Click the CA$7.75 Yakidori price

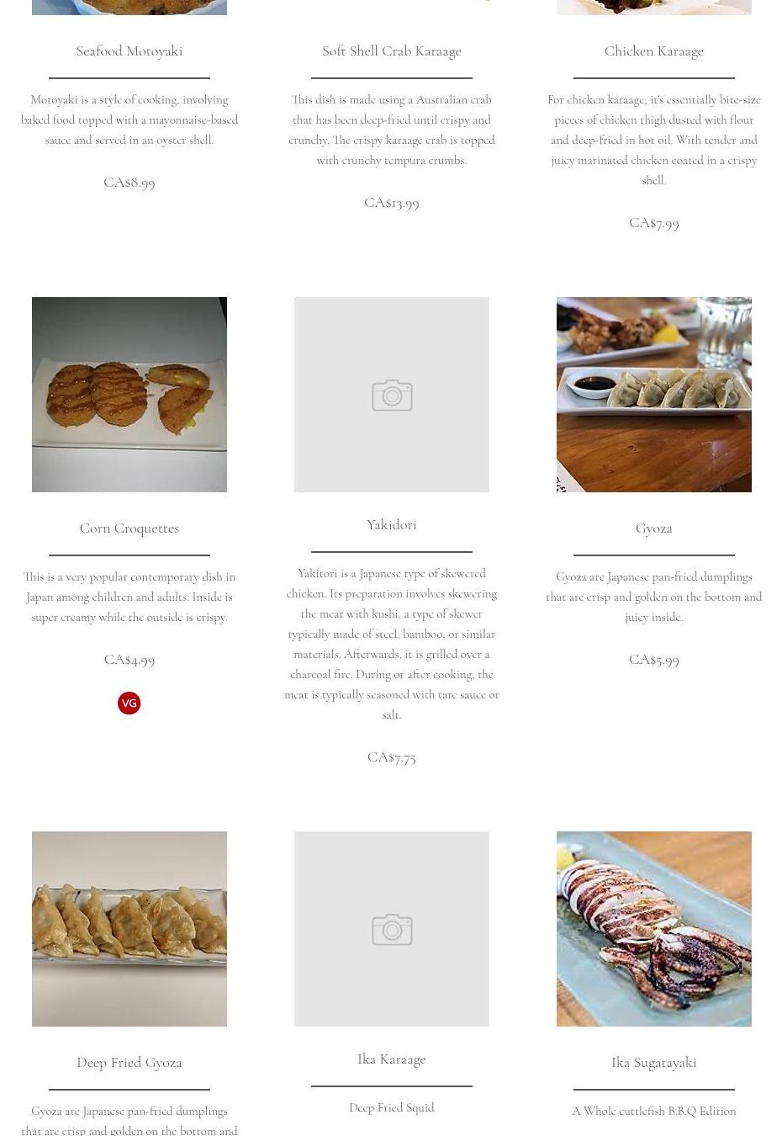click(x=392, y=757)
